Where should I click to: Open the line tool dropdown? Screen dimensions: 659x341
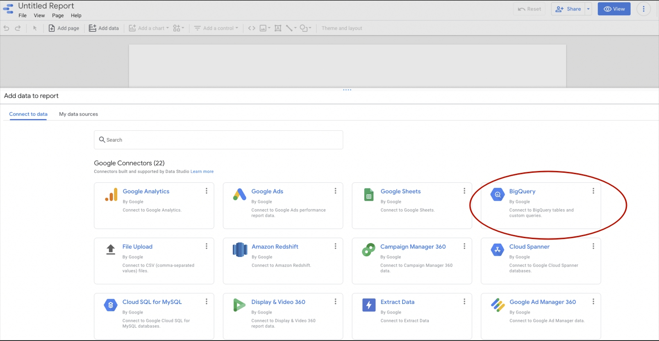pos(291,28)
